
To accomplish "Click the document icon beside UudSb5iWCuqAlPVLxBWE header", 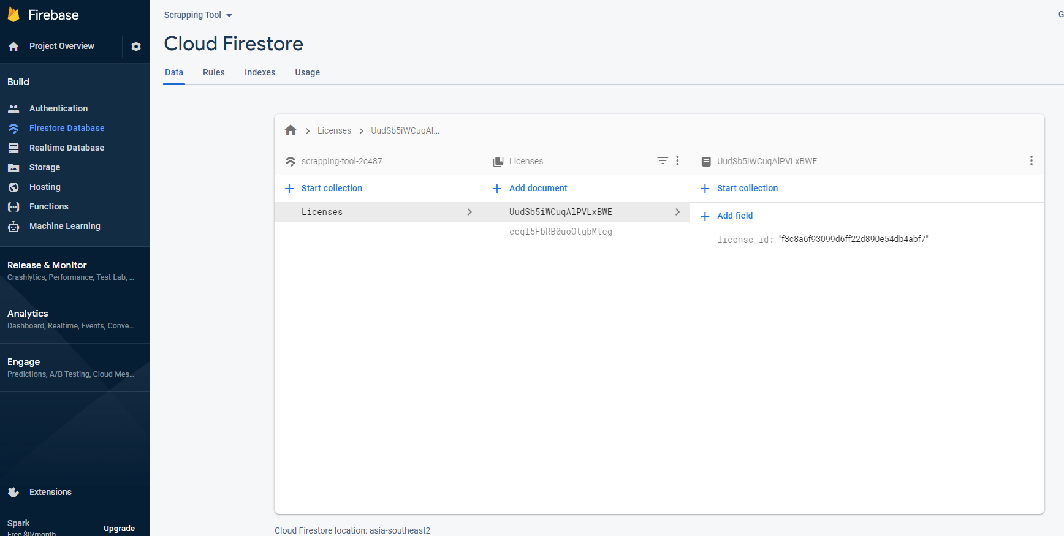I will click(x=706, y=161).
